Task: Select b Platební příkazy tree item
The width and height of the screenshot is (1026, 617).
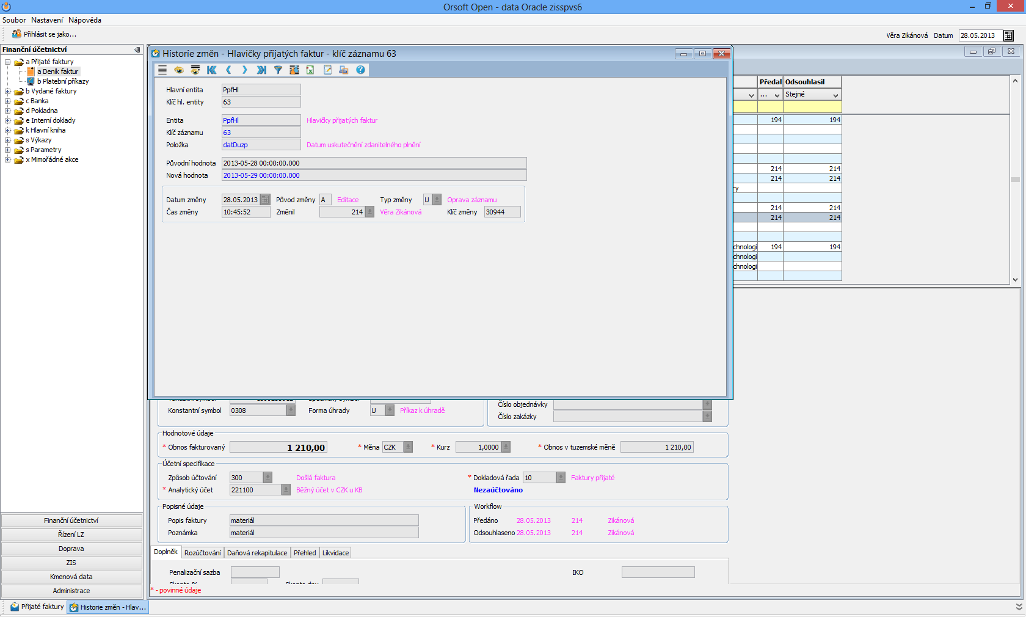Action: [63, 81]
